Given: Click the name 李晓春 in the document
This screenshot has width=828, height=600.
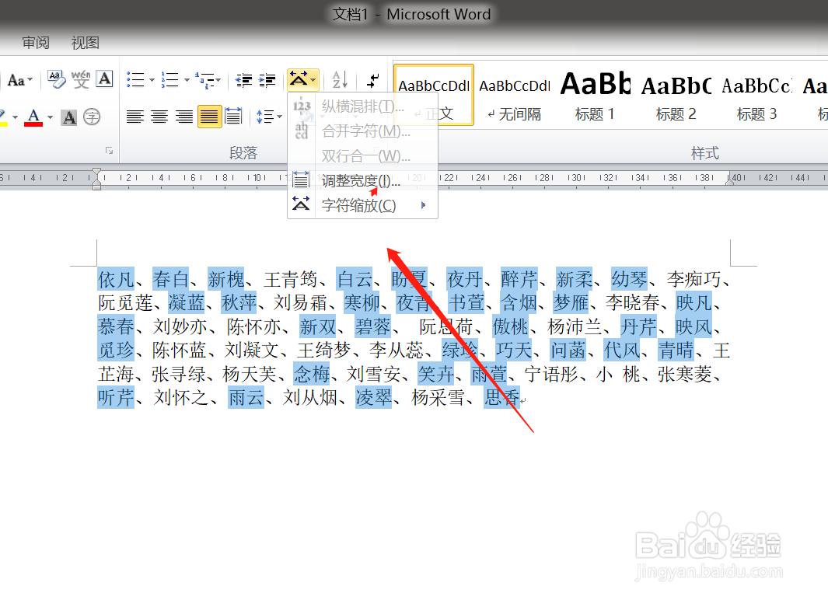Looking at the screenshot, I should [633, 303].
